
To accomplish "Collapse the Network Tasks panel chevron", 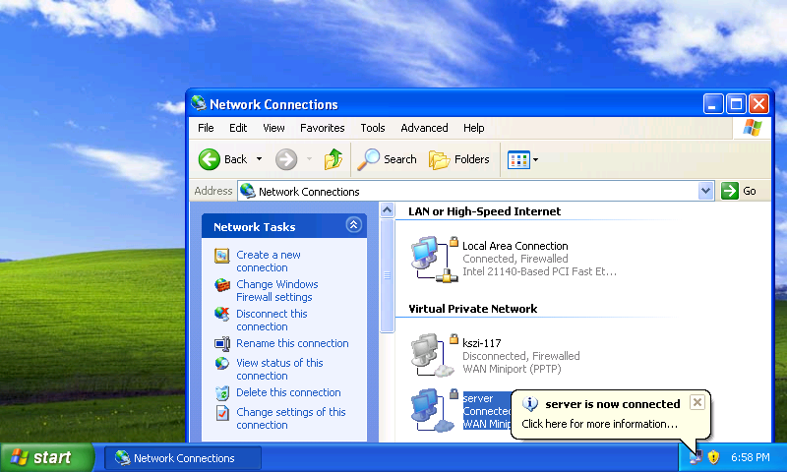I will (x=353, y=225).
